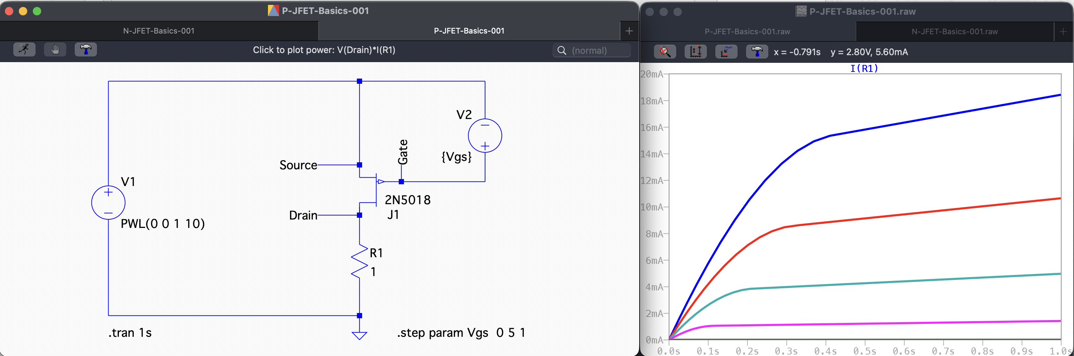This screenshot has height=356, width=1074.
Task: Click the V2 voltage source symbol
Action: [485, 135]
